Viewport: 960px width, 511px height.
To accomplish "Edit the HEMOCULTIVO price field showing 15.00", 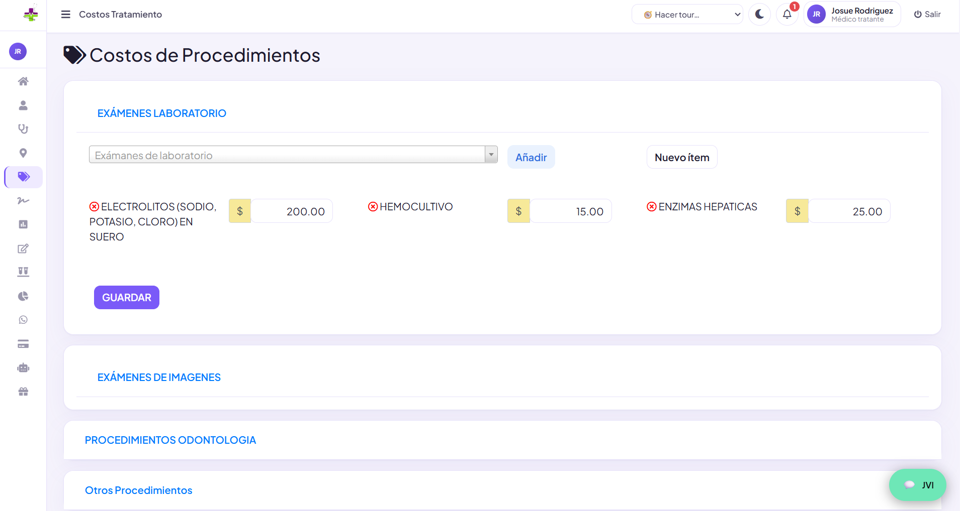I will [x=571, y=211].
